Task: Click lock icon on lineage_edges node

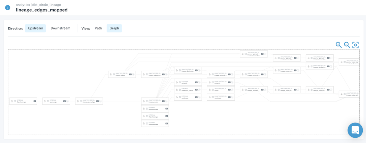Action: 111,74
